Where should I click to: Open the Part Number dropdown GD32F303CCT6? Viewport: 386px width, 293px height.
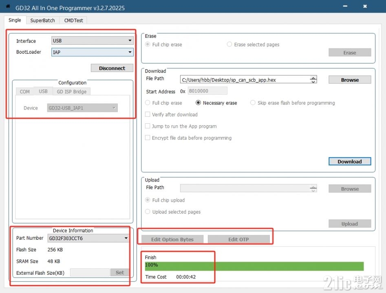pos(88,238)
